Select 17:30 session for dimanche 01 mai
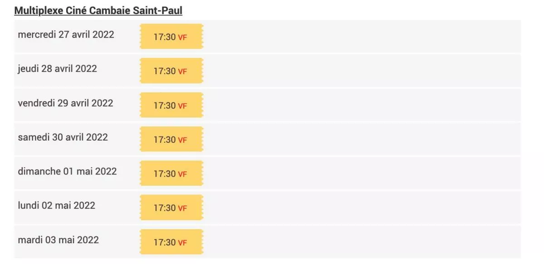The image size is (544, 264). click(x=171, y=174)
